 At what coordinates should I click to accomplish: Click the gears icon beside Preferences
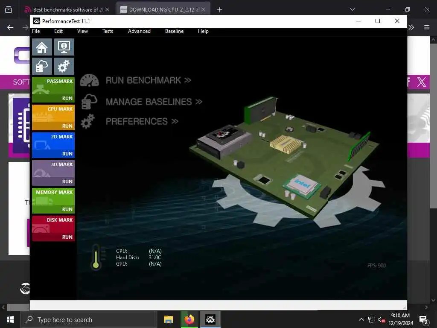point(88,121)
